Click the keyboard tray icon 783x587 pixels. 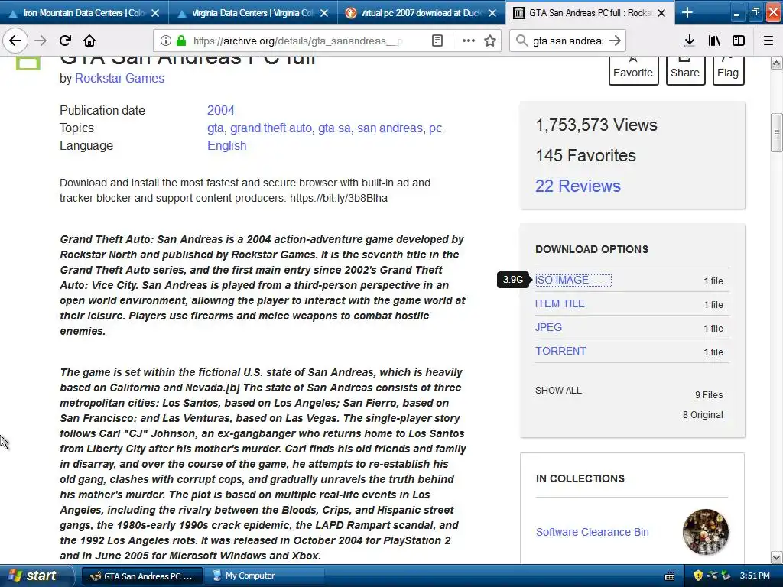click(670, 576)
